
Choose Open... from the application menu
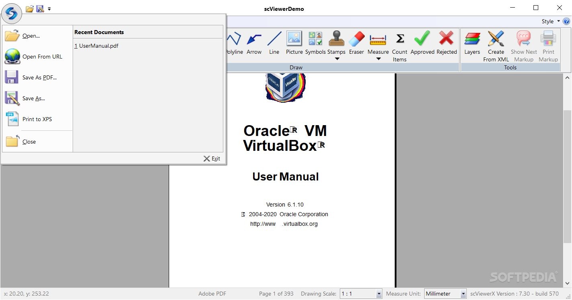(37, 36)
